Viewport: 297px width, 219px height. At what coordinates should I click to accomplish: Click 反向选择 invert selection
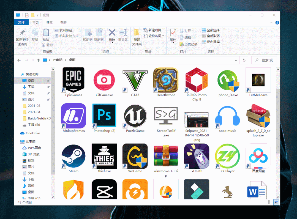tap(211, 42)
